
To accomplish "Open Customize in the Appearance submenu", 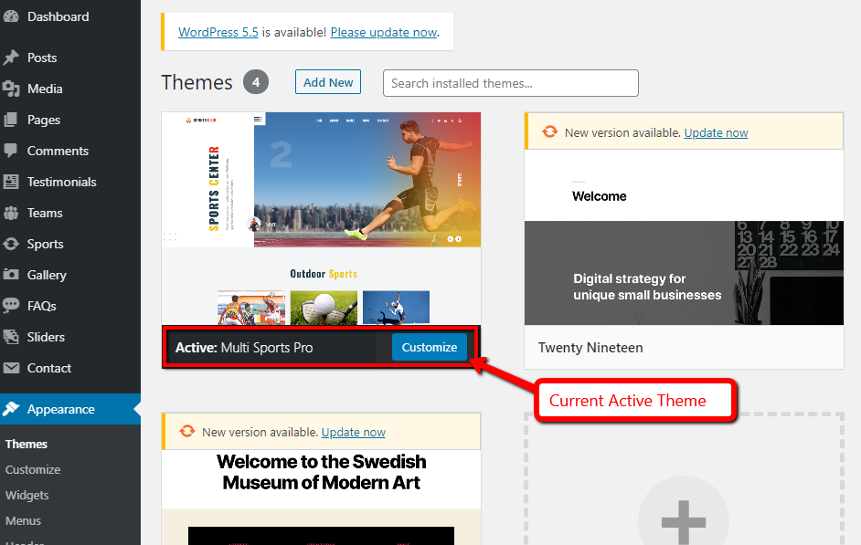I will coord(33,470).
